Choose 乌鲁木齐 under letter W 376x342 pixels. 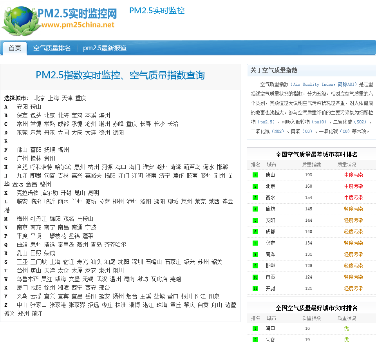pos(27,279)
